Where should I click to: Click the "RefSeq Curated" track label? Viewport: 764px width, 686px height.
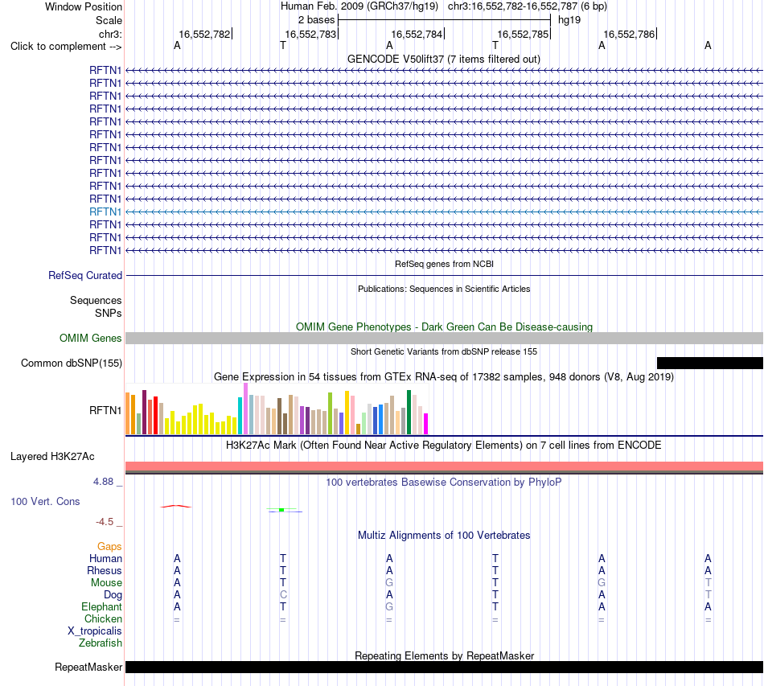(85, 275)
